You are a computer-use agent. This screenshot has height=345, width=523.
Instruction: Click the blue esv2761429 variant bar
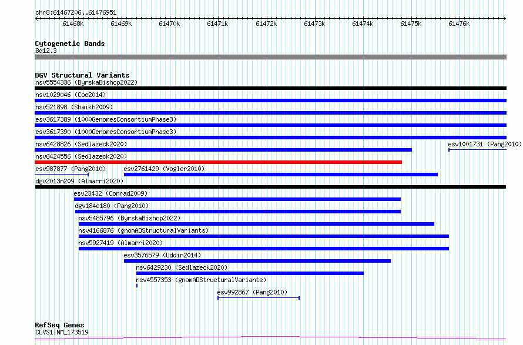[x=281, y=175]
